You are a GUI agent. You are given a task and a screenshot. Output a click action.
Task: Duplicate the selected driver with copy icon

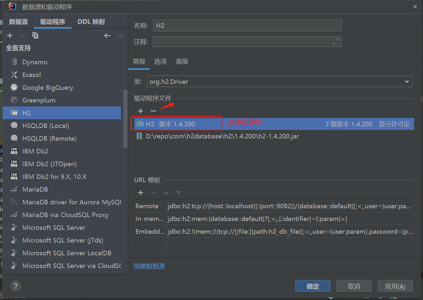(35, 36)
